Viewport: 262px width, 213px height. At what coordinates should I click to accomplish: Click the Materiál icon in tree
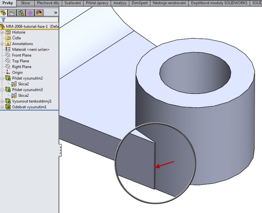tap(8, 49)
